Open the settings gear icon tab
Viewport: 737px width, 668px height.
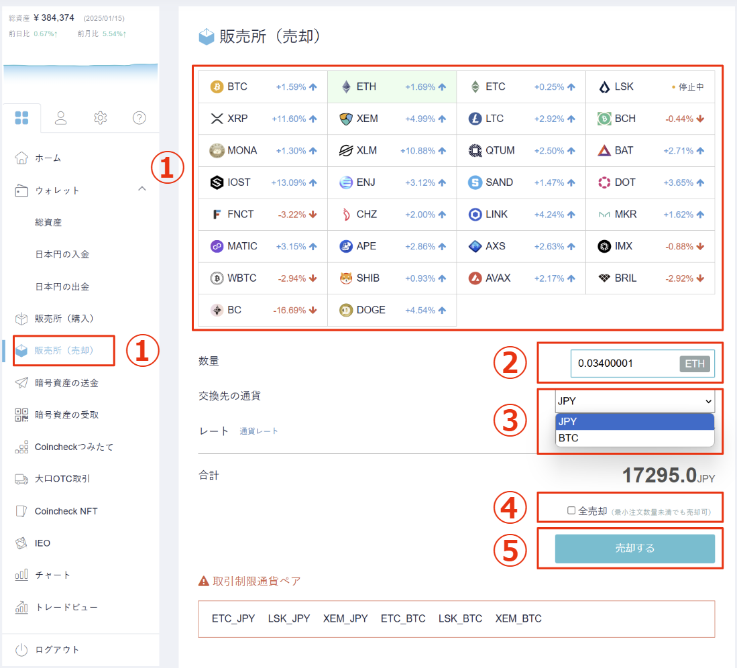tap(100, 117)
